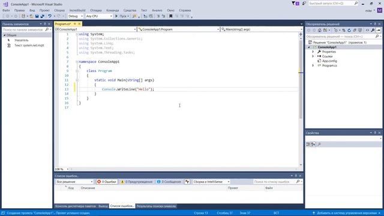Click the user avatar M icon

(380, 10)
